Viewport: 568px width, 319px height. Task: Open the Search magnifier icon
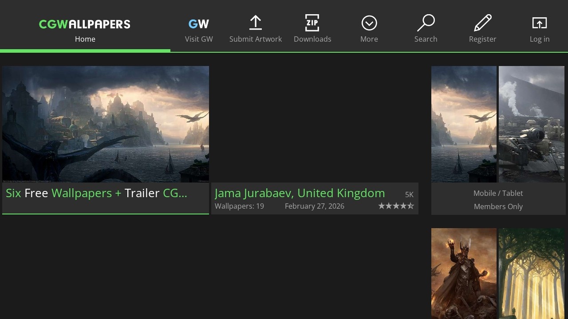pos(426,22)
